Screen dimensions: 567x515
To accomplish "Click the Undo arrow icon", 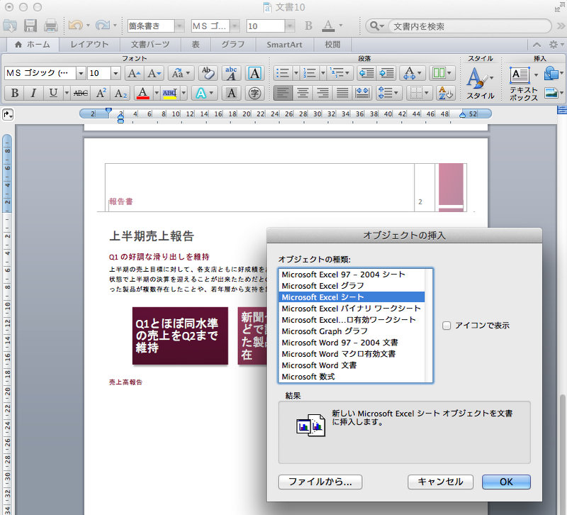I will [x=76, y=26].
